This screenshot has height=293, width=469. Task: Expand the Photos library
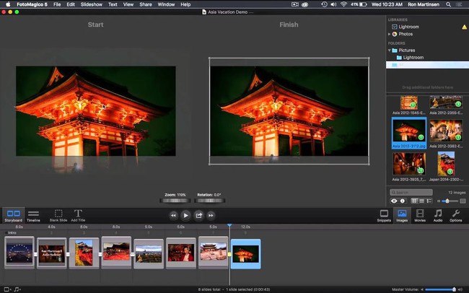click(x=389, y=34)
